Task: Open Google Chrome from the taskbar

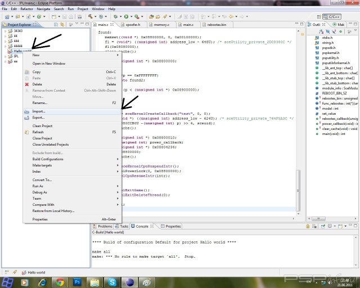Action: (x=59, y=281)
